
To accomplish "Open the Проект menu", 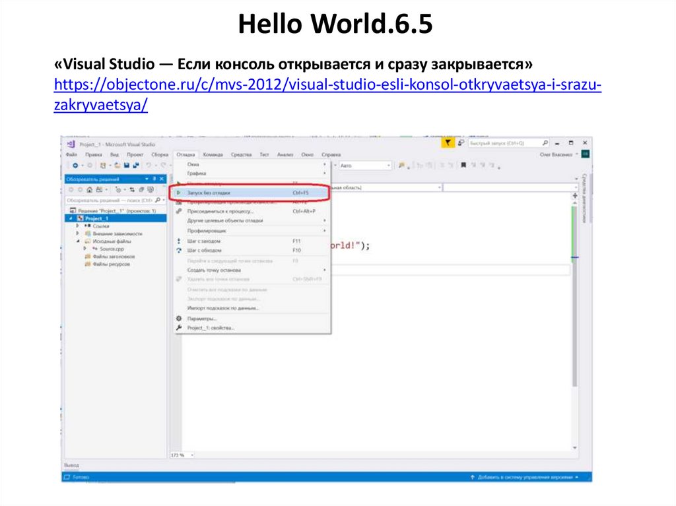I will tap(135, 154).
